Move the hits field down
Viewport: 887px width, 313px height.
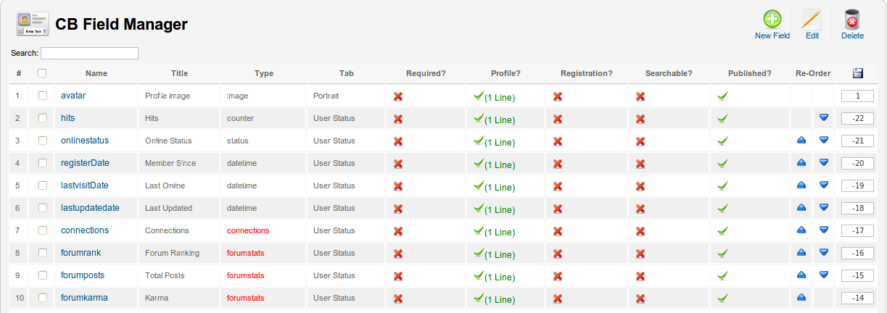[823, 118]
